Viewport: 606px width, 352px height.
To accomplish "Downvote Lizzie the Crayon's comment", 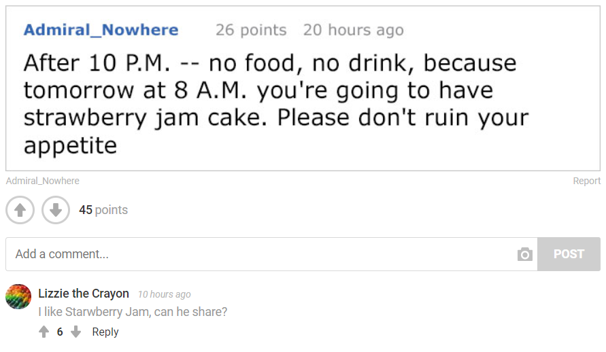I will coord(76,332).
